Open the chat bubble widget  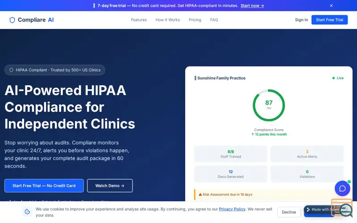tap(342, 188)
